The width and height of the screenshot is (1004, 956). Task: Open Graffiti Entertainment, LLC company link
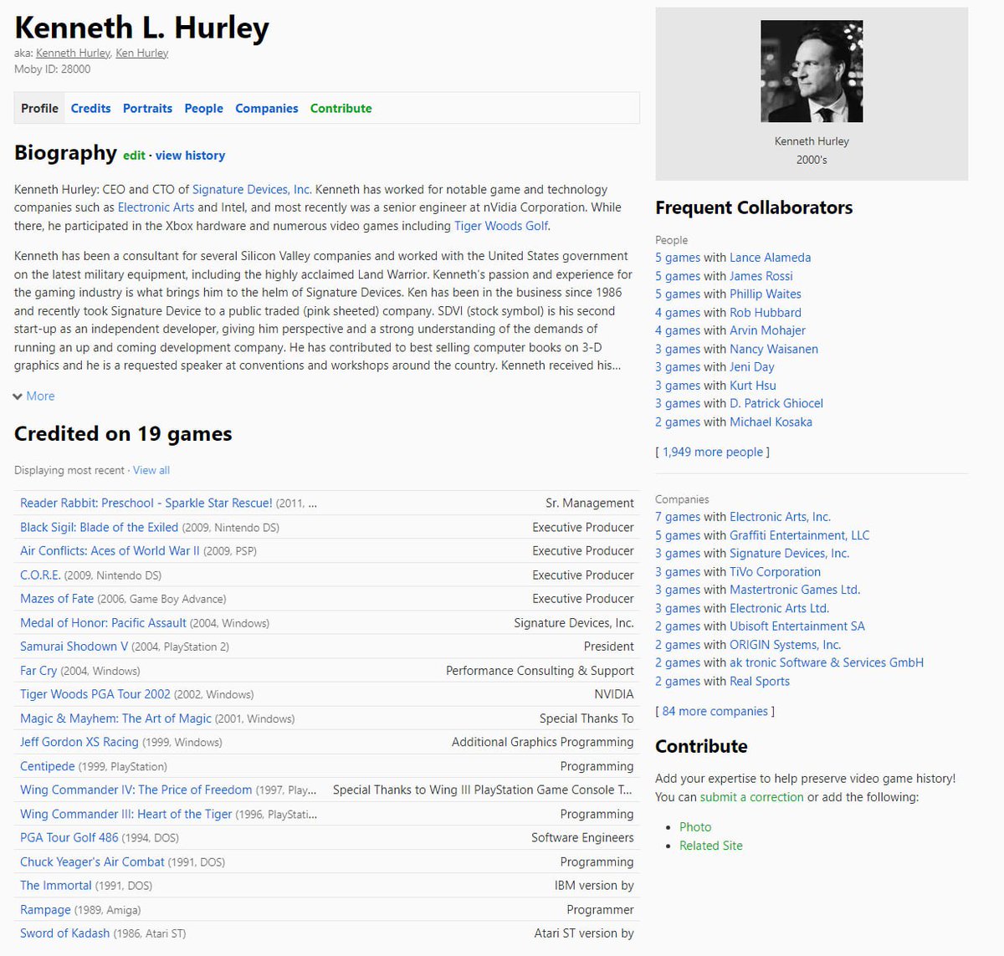coord(799,535)
